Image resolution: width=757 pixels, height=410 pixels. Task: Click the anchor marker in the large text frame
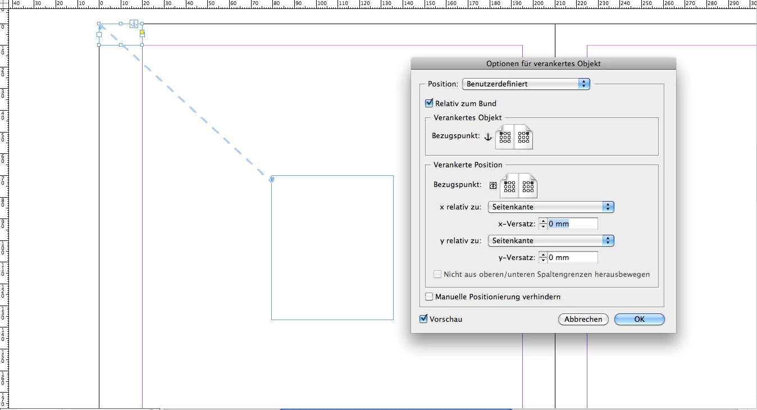coord(272,179)
